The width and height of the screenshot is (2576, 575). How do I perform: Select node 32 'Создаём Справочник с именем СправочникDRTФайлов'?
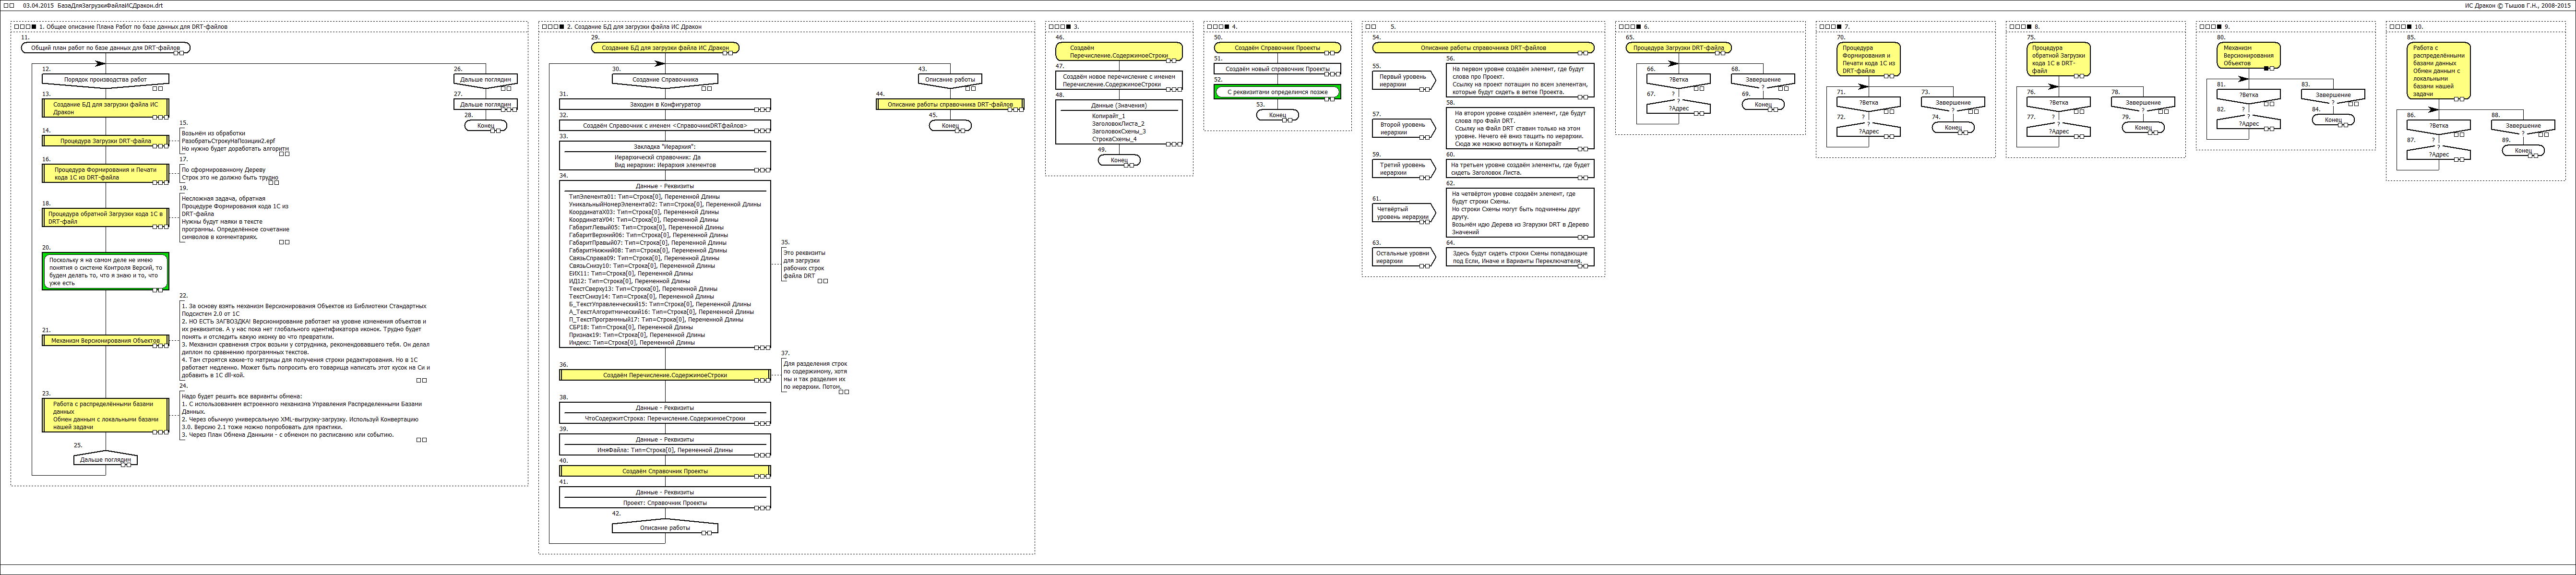(665, 126)
